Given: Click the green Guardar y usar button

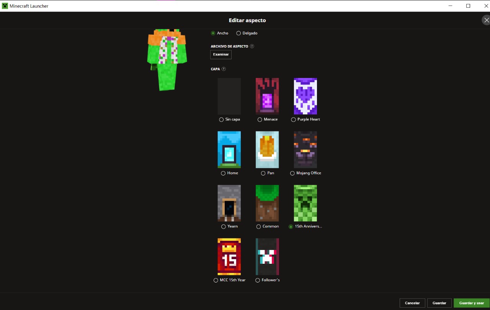Looking at the screenshot, I should 472,303.
